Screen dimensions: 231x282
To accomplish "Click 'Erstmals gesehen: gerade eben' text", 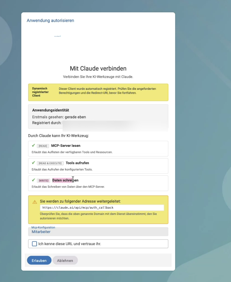I will [59, 117].
